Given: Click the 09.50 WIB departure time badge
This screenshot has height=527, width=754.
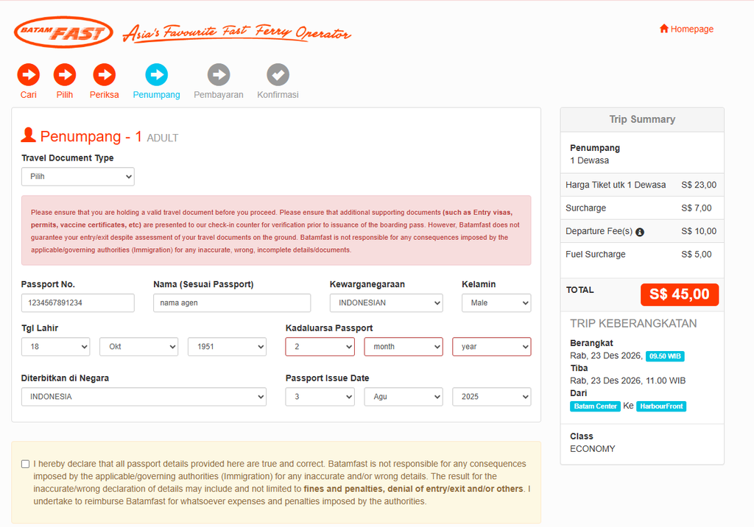Looking at the screenshot, I should click(x=665, y=356).
